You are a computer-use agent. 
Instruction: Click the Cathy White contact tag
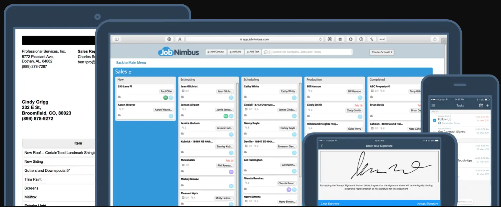[288, 91]
